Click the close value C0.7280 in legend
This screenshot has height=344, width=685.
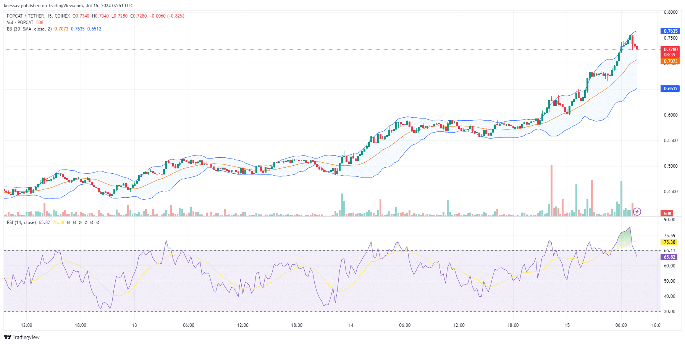pos(139,16)
